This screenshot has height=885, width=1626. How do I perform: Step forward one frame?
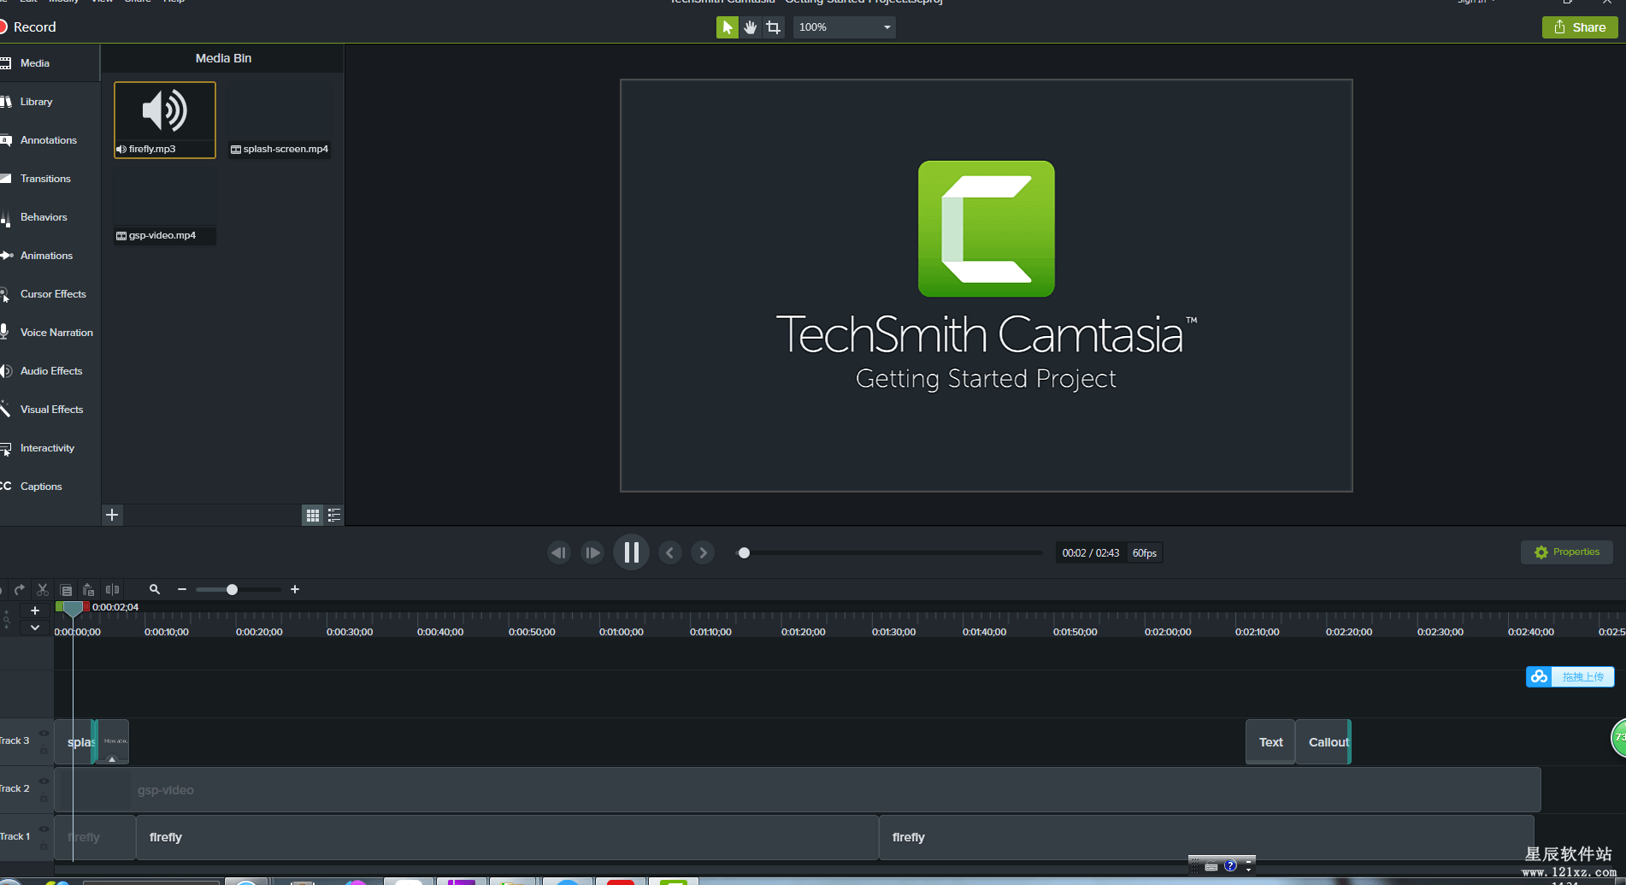[592, 552]
